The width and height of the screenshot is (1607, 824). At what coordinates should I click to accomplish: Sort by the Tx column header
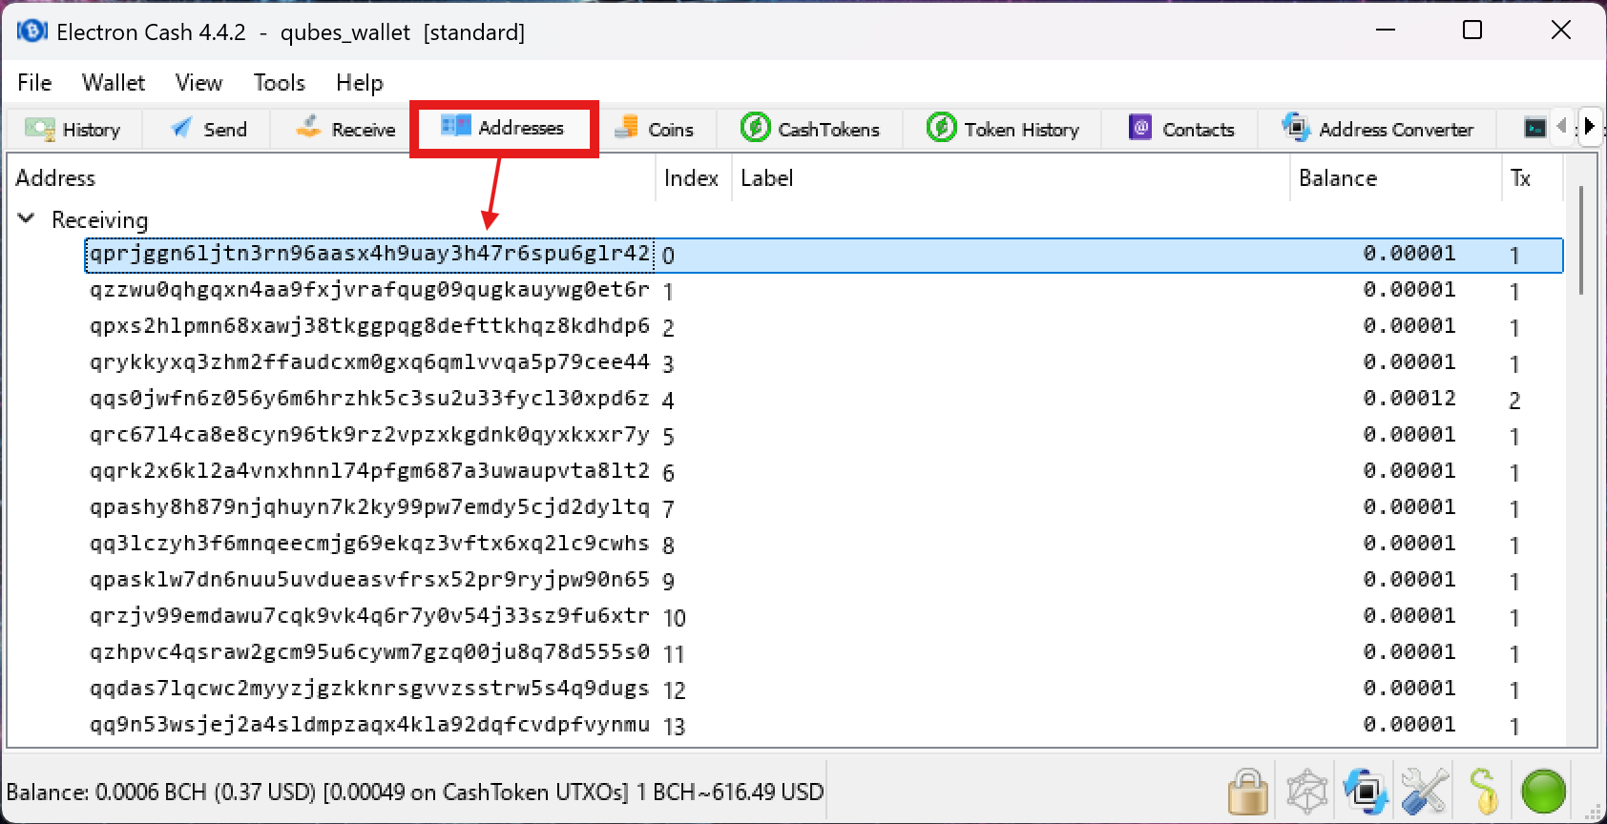point(1531,178)
